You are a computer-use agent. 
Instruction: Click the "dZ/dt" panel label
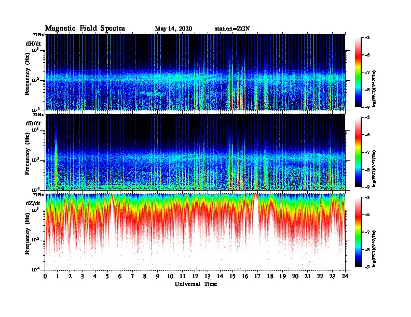pyautogui.click(x=33, y=203)
